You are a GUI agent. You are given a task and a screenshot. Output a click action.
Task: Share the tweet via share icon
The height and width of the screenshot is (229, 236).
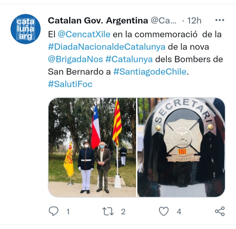click(220, 211)
